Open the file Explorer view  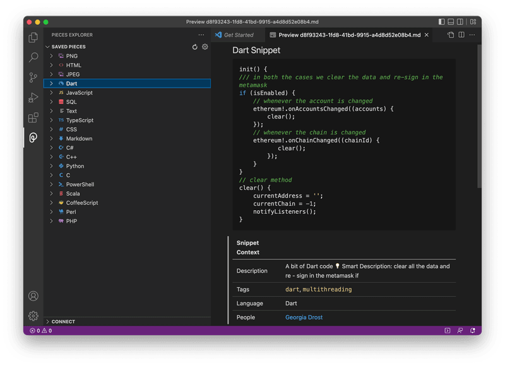tap(33, 38)
